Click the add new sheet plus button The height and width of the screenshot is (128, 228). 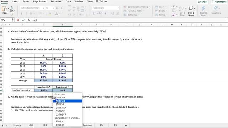point(126,126)
